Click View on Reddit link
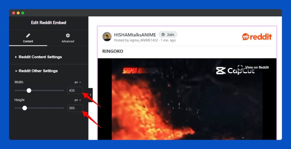Viewport: 291px width, 149px height. (x=257, y=67)
